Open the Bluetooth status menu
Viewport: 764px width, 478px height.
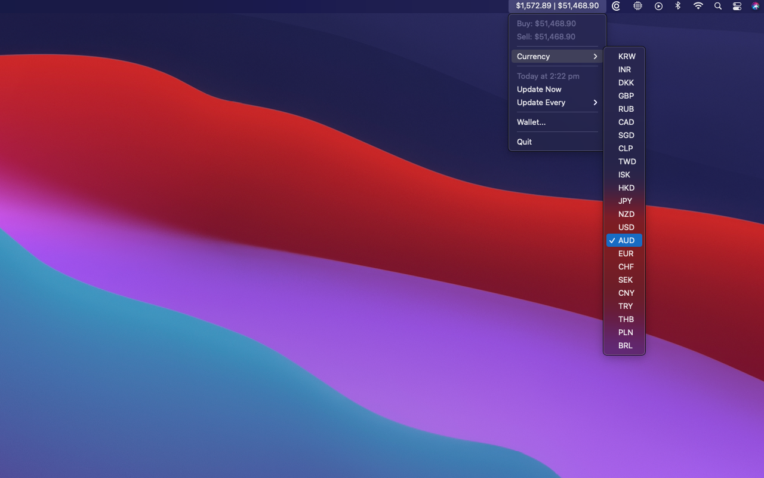(677, 6)
